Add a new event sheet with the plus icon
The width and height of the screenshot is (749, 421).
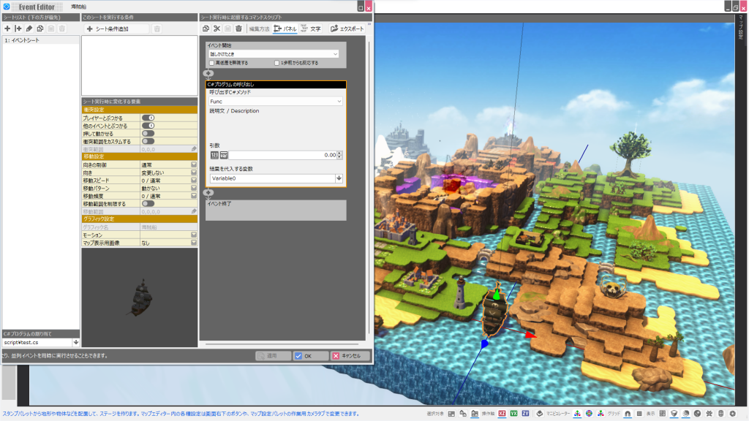click(7, 29)
